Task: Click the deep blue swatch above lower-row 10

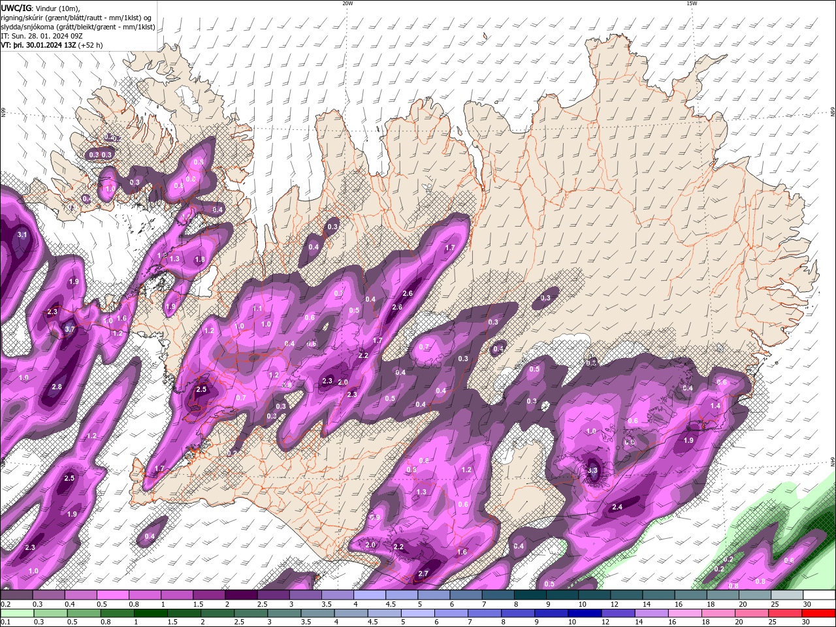Action: (x=585, y=613)
